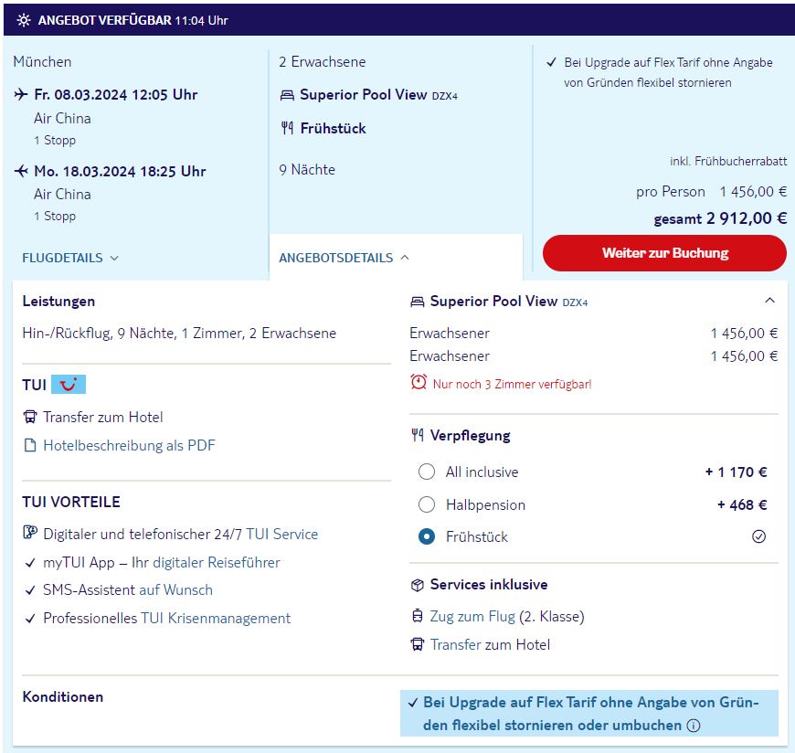Click the phone service icon beside 24/7 TUI Service

coord(30,533)
